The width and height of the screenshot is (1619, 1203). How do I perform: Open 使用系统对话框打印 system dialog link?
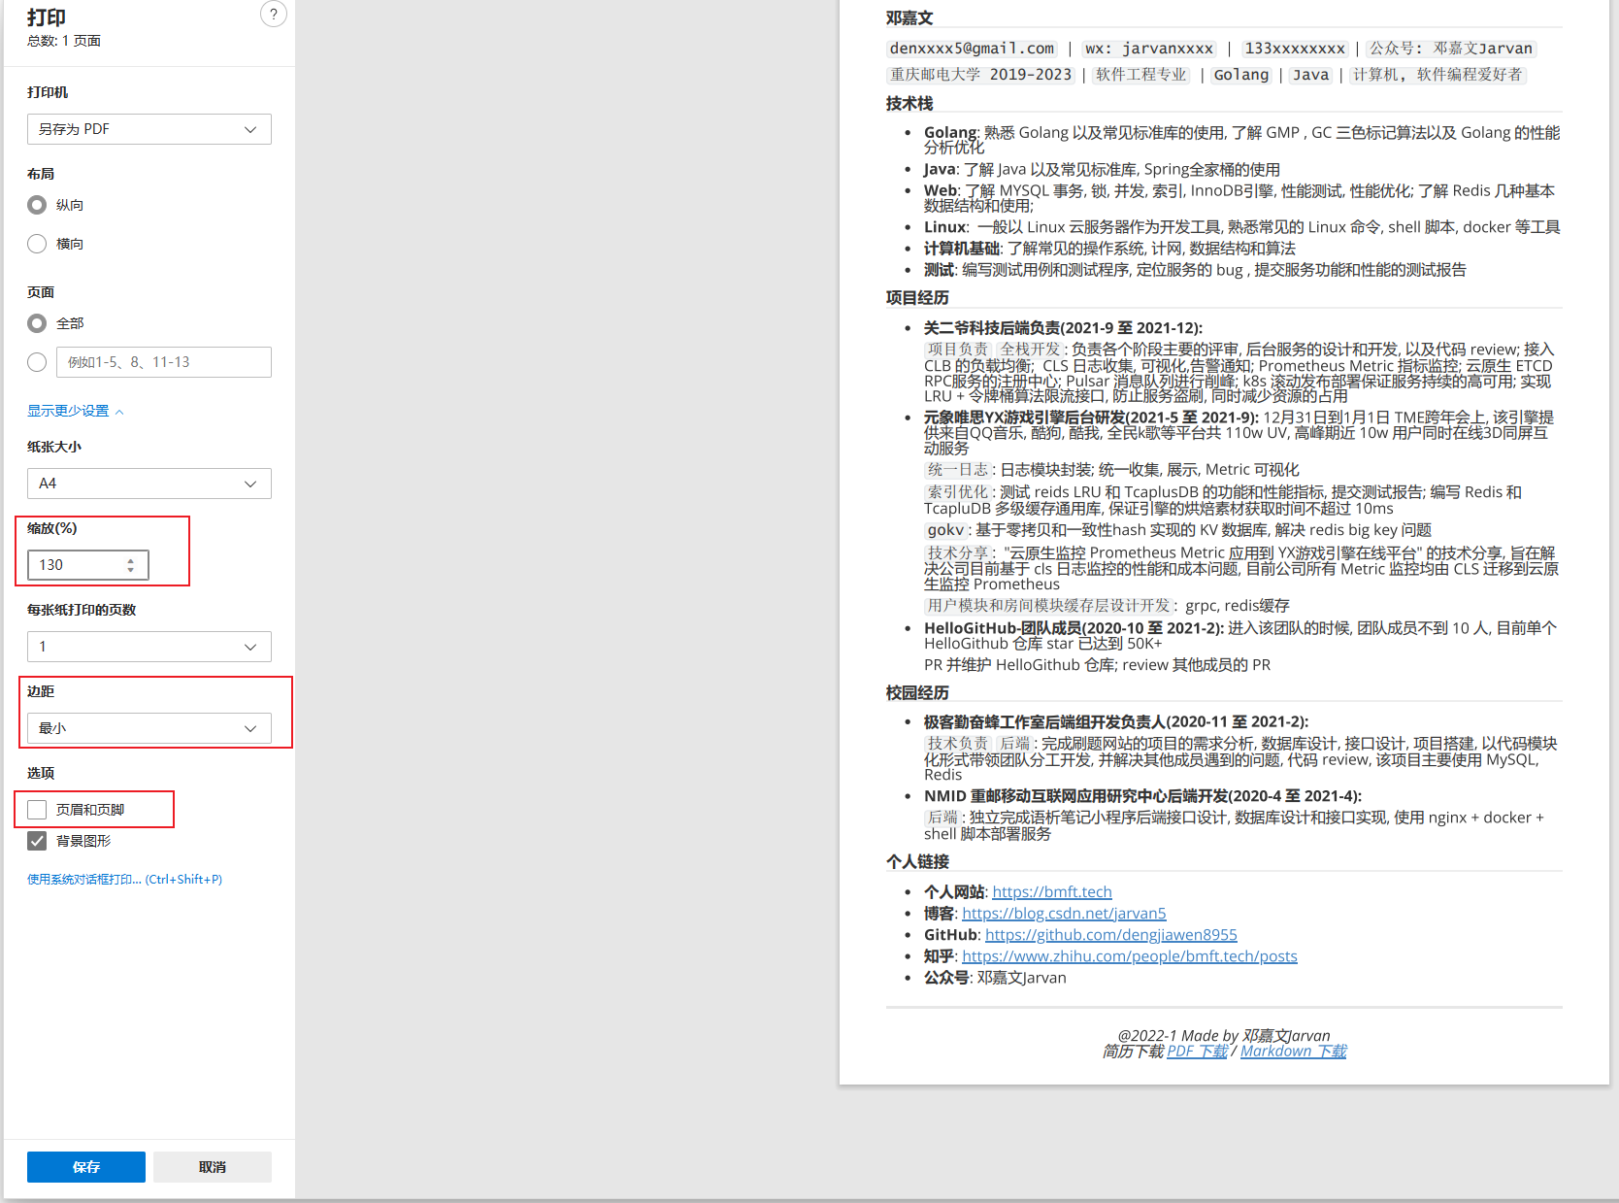[x=125, y=880]
